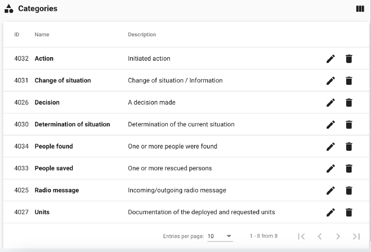Go to the previous page
The image size is (371, 252).
tap(320, 236)
